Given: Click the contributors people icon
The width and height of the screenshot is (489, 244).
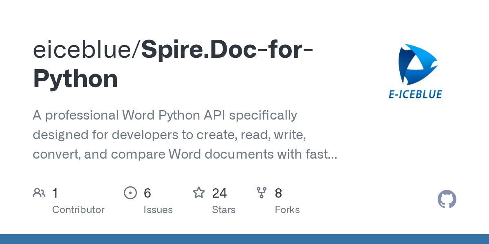Looking at the screenshot, I should [39, 193].
